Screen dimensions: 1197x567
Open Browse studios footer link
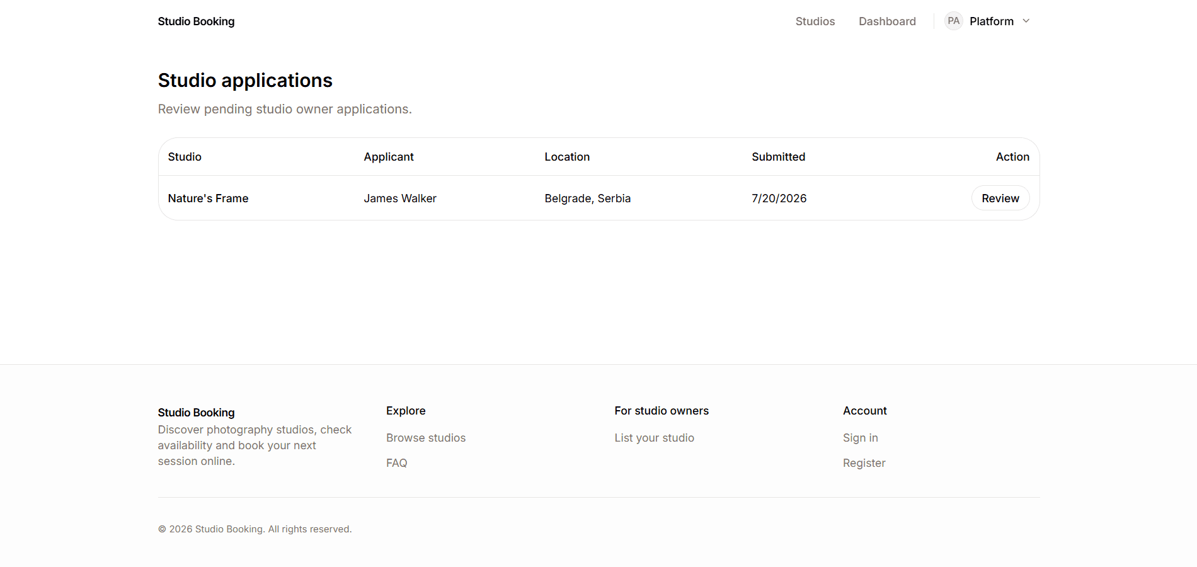click(426, 438)
